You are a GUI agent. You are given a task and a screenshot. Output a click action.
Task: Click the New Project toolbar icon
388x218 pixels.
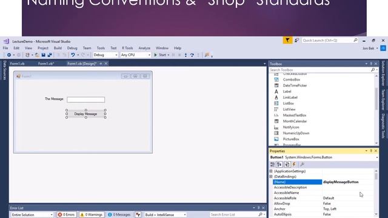27,55
